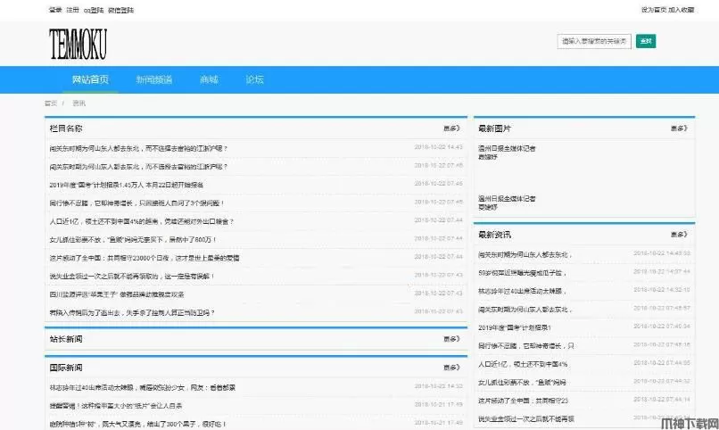Click the 加入收藏 link

tap(681, 10)
